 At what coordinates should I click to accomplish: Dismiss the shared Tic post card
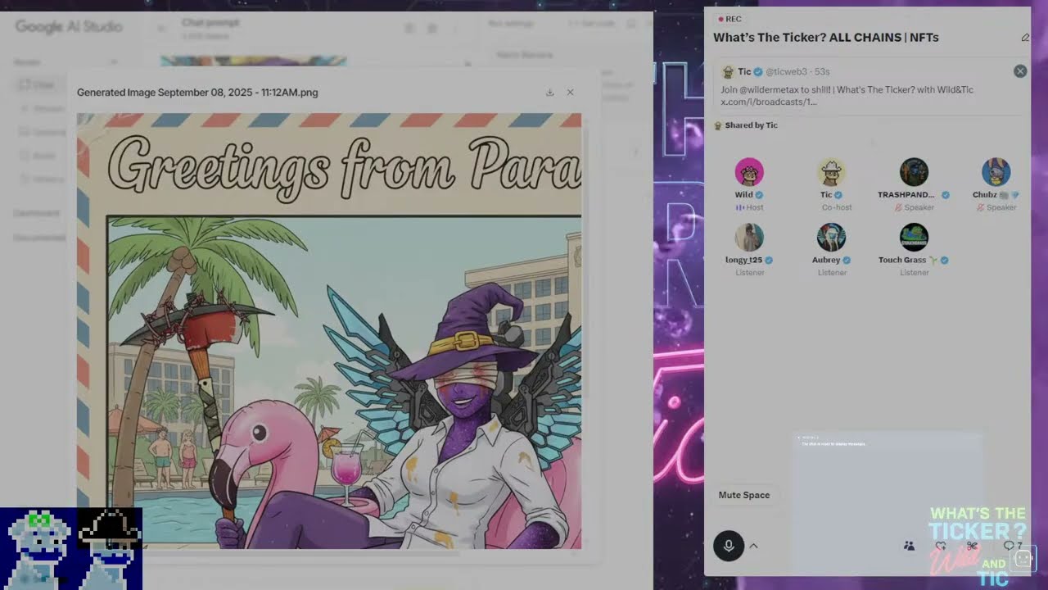point(1020,71)
